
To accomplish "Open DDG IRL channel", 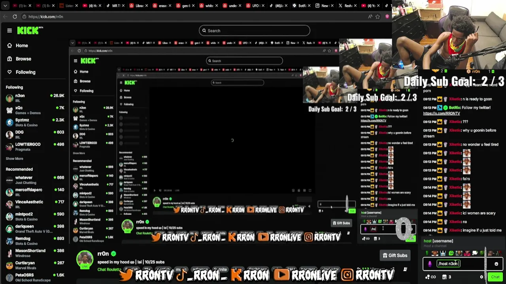I will pyautogui.click(x=35, y=135).
